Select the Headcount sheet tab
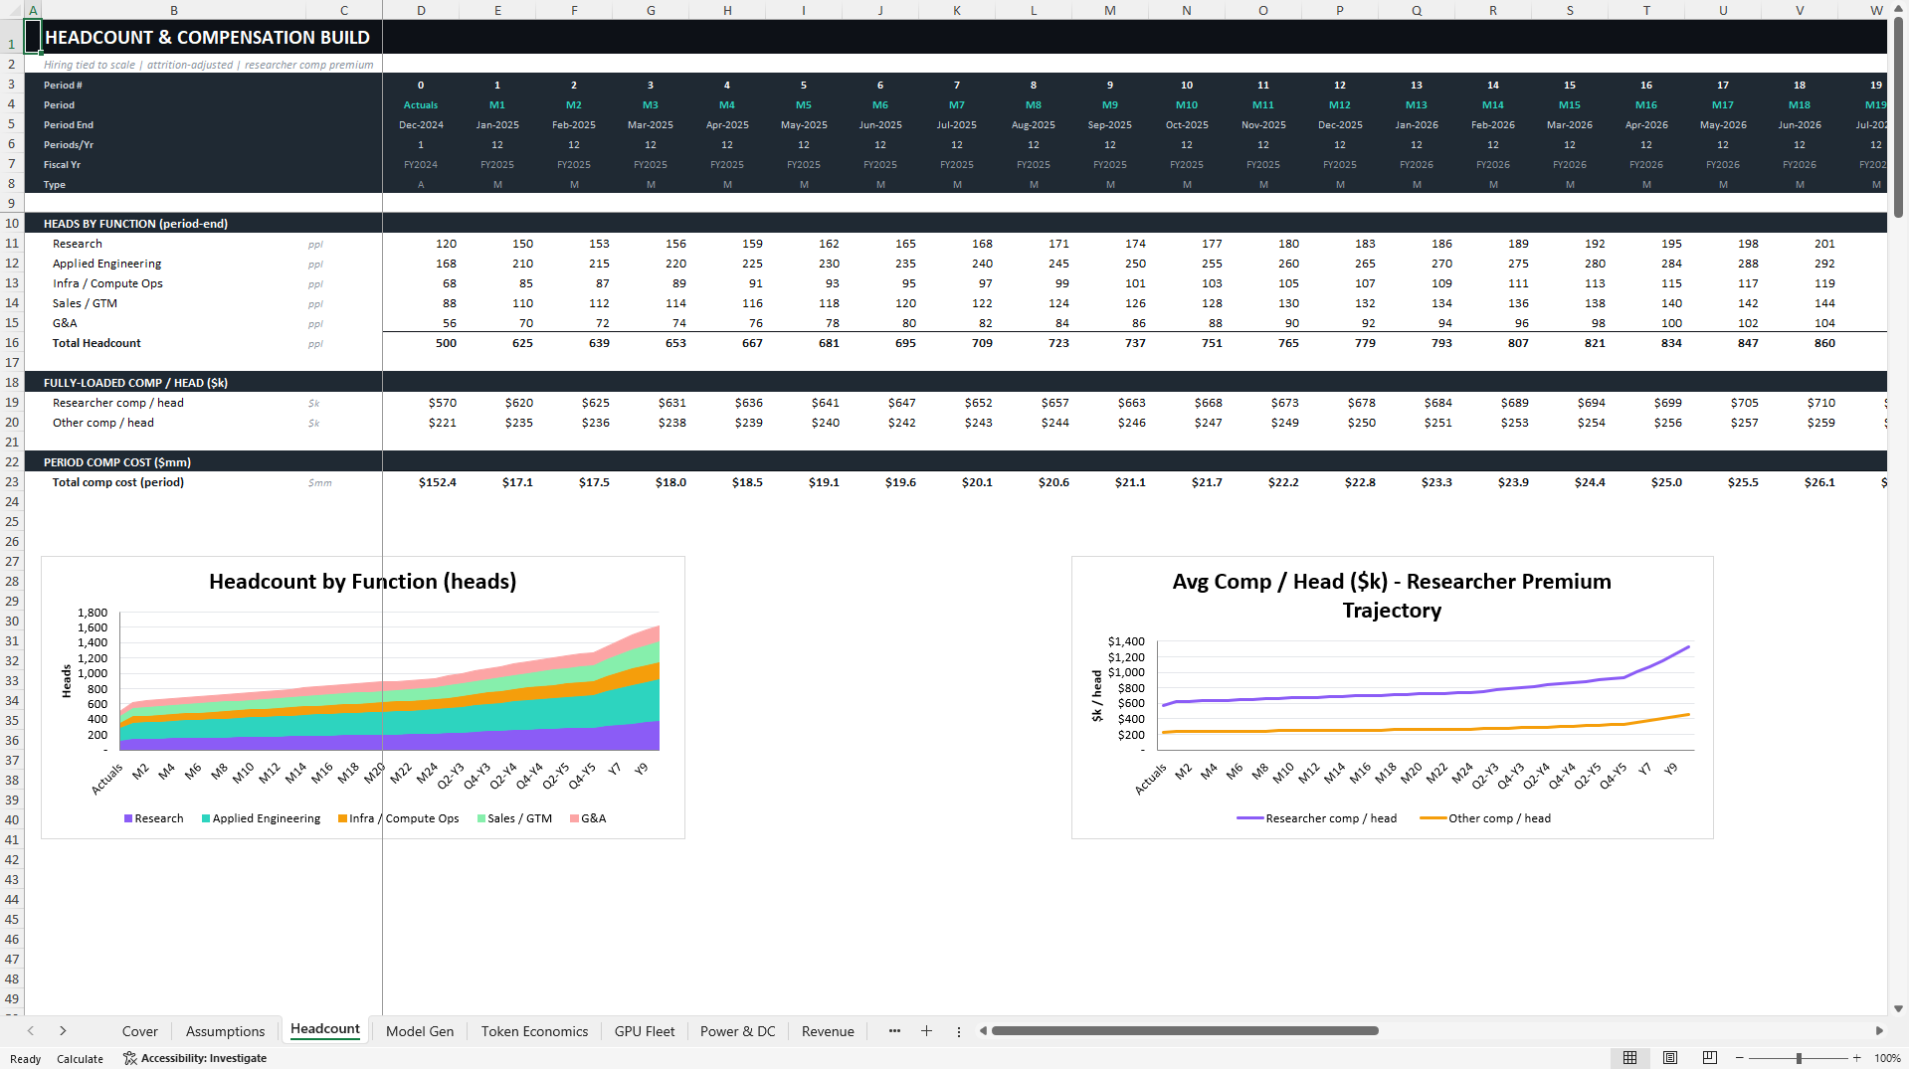 (325, 1029)
